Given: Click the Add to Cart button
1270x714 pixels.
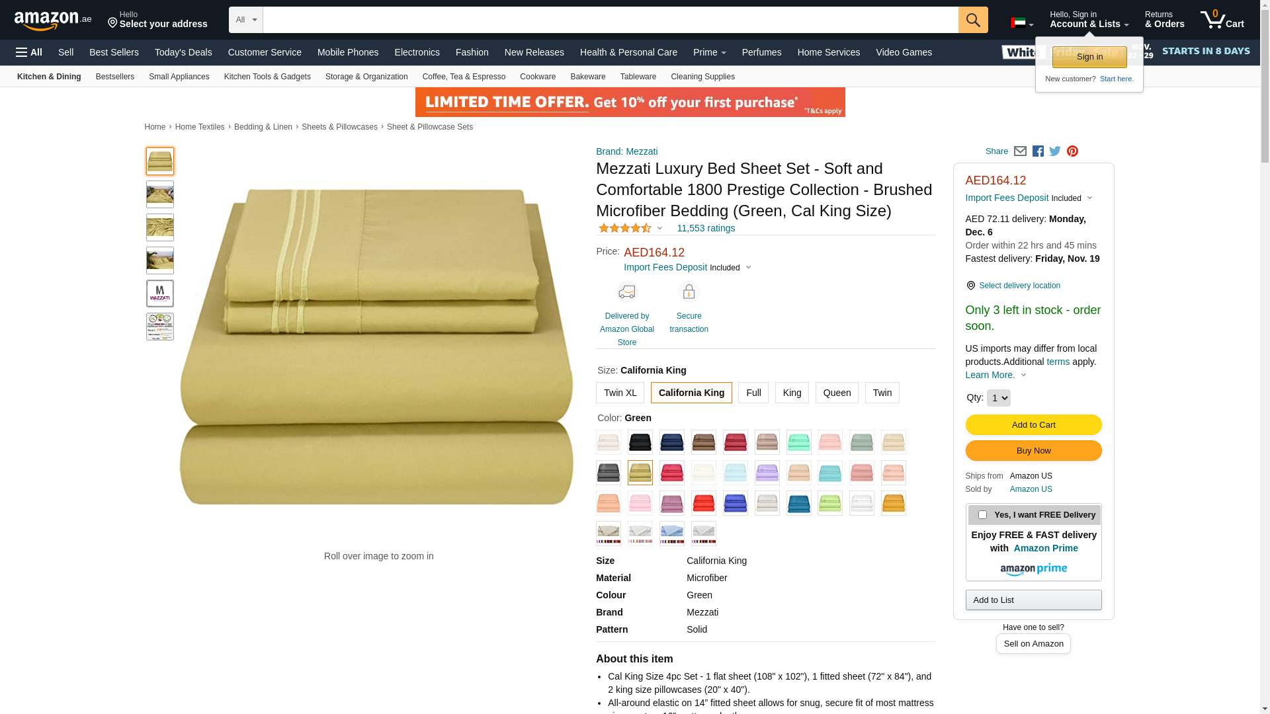Looking at the screenshot, I should click(x=1033, y=425).
